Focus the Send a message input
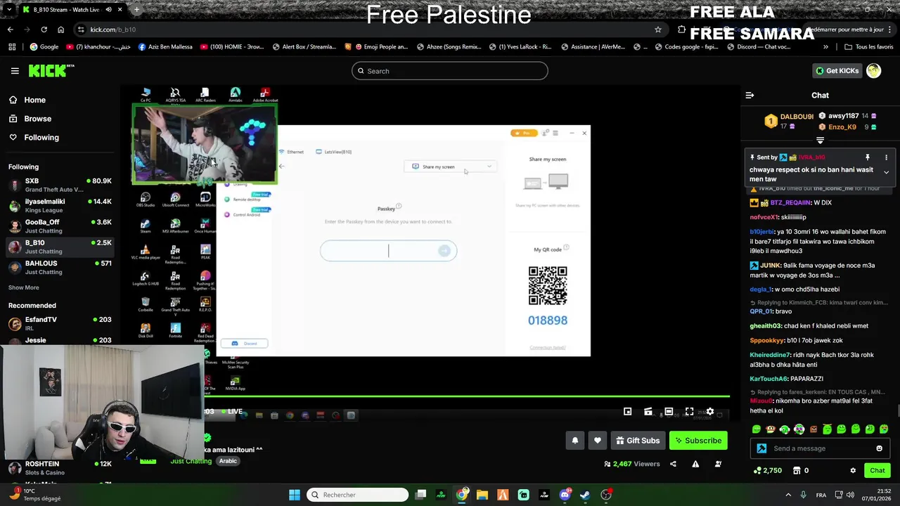The height and width of the screenshot is (506, 900). coord(821,448)
